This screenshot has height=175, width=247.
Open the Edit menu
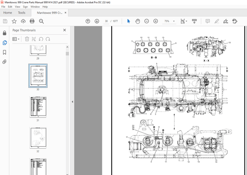tap(10, 7)
